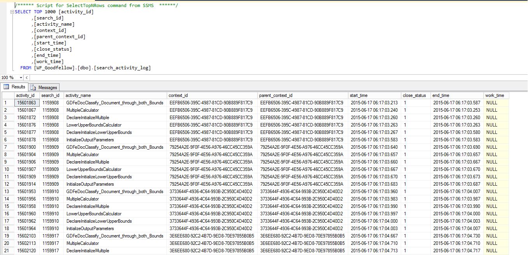Select row header number 7
Image resolution: width=528 pixels, height=255 pixels.
[x=8, y=147]
